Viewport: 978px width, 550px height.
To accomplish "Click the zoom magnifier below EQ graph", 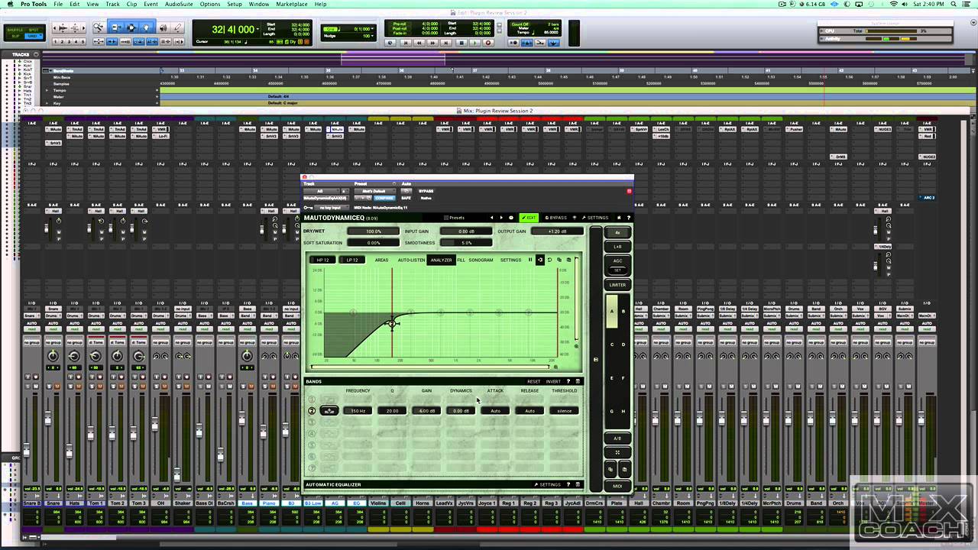I will pos(555,367).
